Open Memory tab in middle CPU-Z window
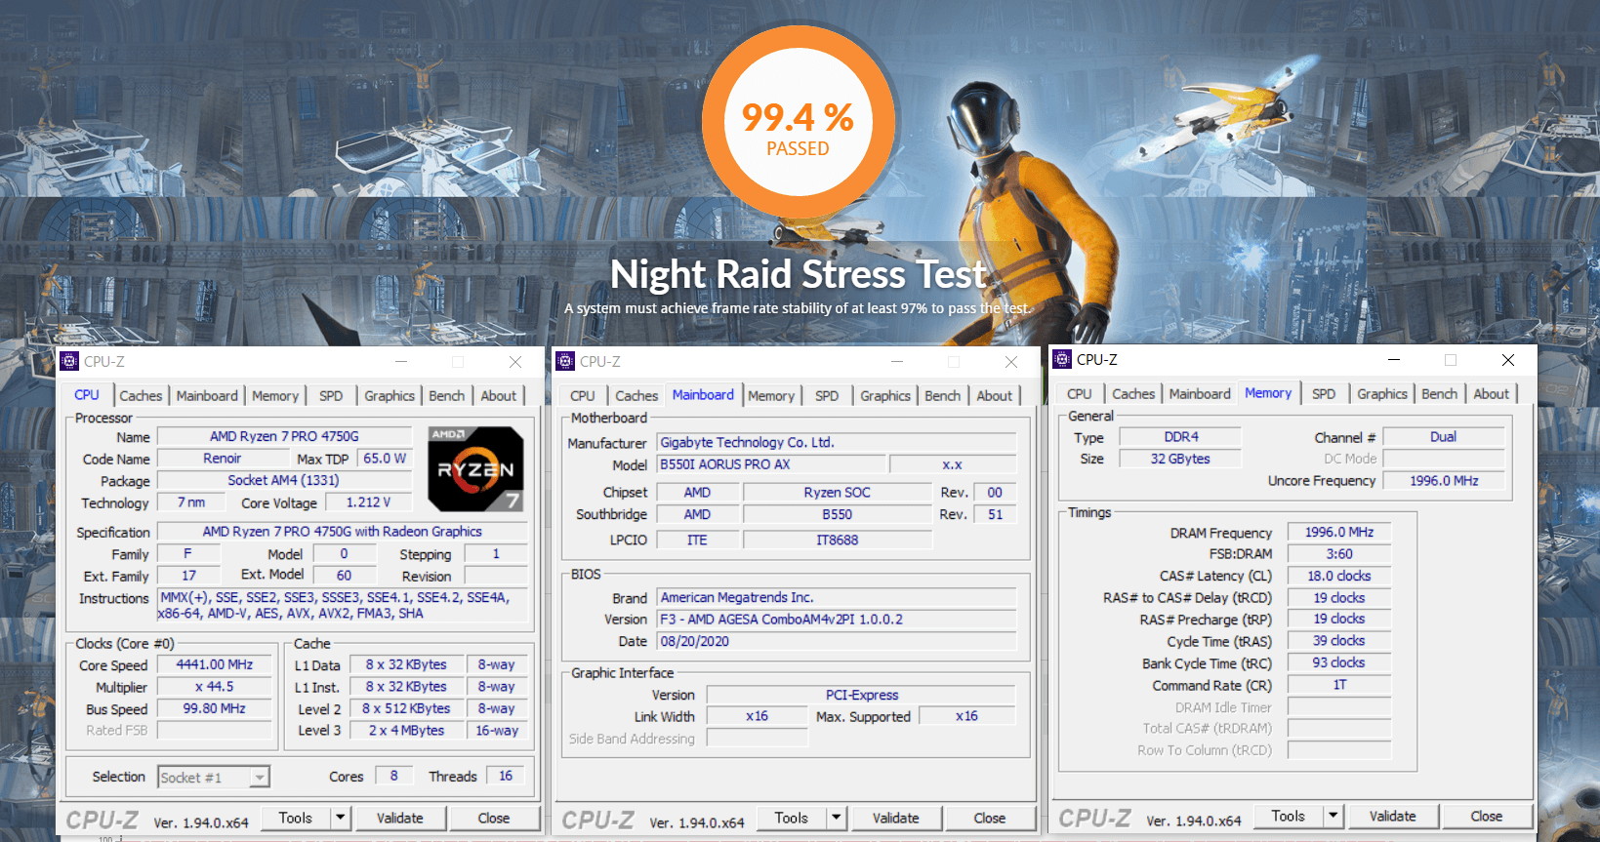1600x842 pixels. [x=771, y=395]
